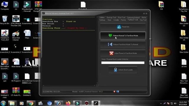Viewport: 189px width, 106px height.
Task: Click Reboot Normal To Fast-Boot Mode
Action: click(123, 36)
